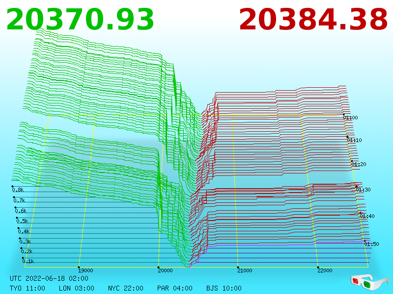
Task: Click the 01:10 time axis label
Action: point(354,140)
